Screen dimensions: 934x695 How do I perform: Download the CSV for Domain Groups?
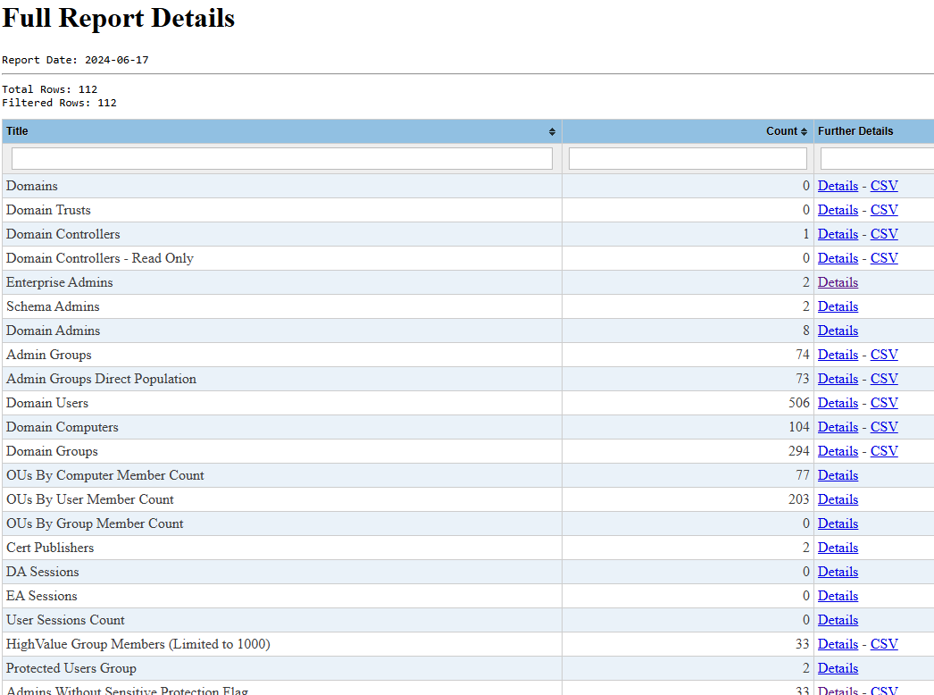click(x=884, y=451)
